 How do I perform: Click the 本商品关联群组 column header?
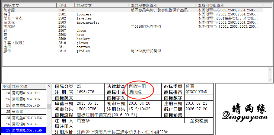click(163, 5)
